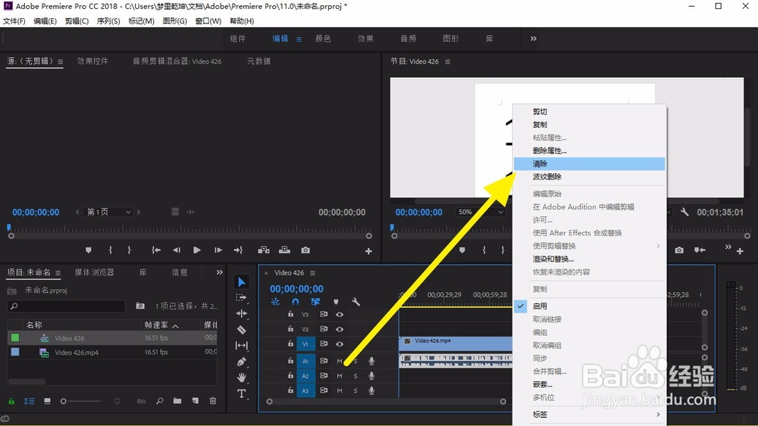This screenshot has height=426, width=758.
Task: Mute audio track A2
Action: tap(340, 376)
